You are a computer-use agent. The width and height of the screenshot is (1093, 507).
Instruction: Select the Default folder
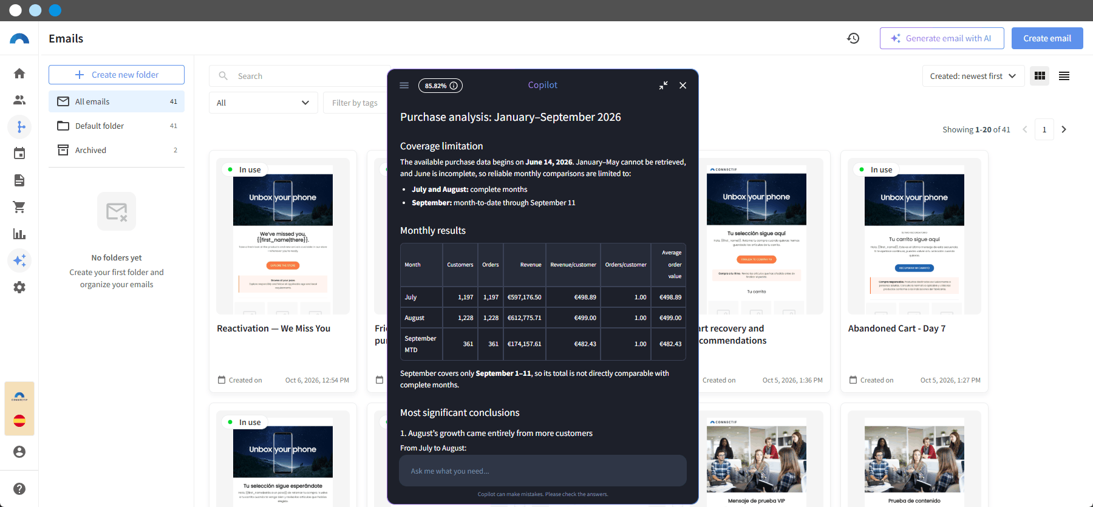tap(117, 126)
